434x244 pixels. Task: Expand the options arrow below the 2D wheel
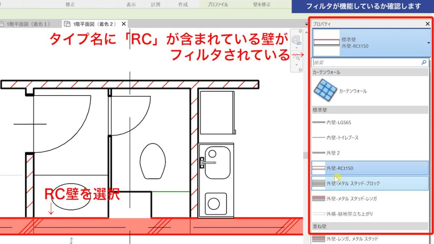[297, 47]
